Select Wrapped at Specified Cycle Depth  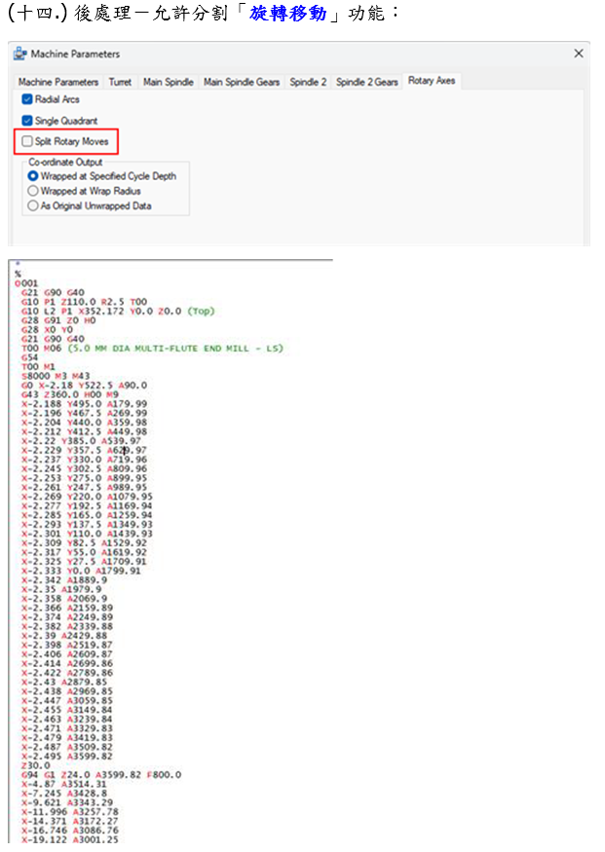click(34, 176)
